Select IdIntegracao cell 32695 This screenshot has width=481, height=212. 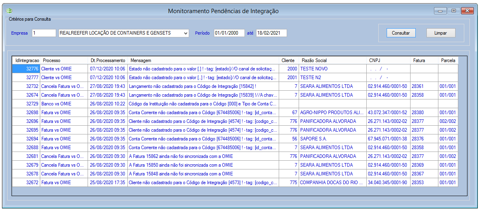pyautogui.click(x=26, y=130)
